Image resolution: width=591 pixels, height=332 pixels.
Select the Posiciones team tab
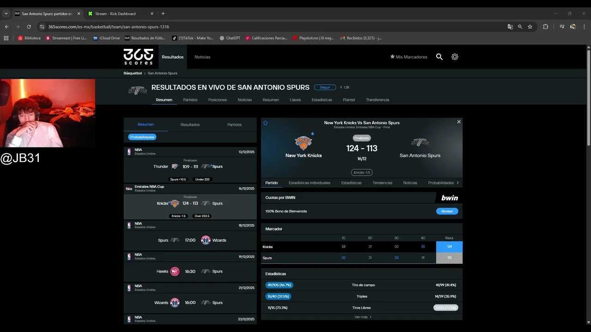click(217, 100)
